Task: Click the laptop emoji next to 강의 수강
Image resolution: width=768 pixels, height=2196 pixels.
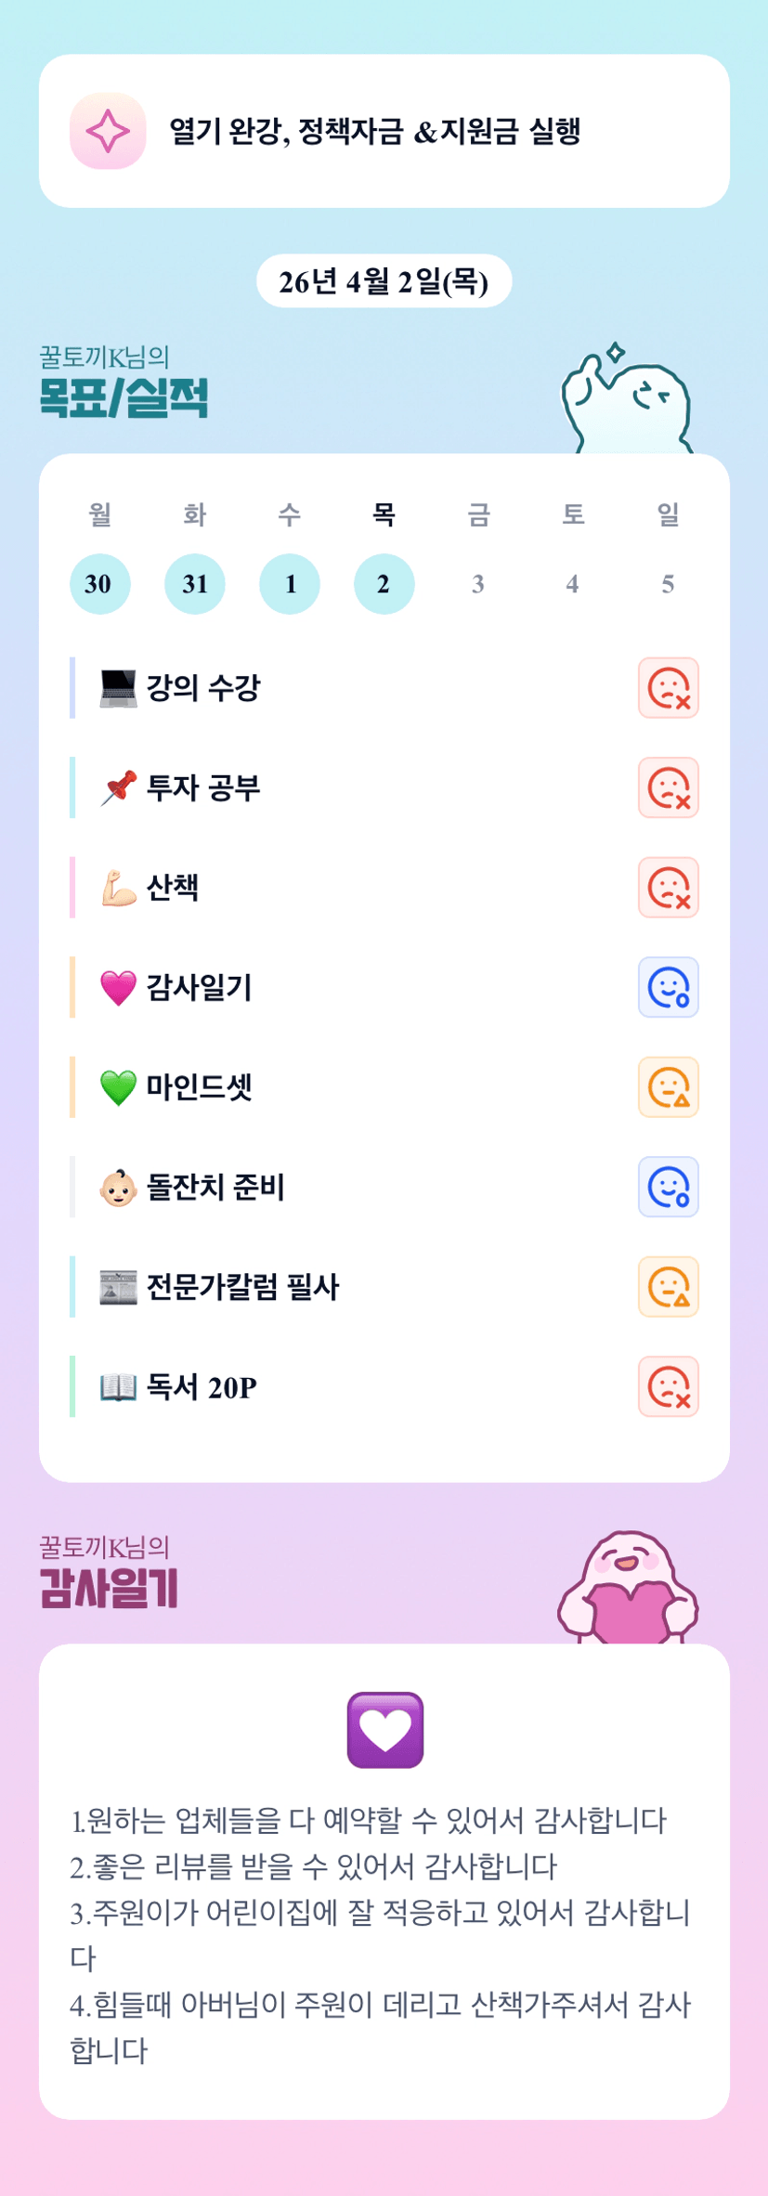Action: [118, 688]
